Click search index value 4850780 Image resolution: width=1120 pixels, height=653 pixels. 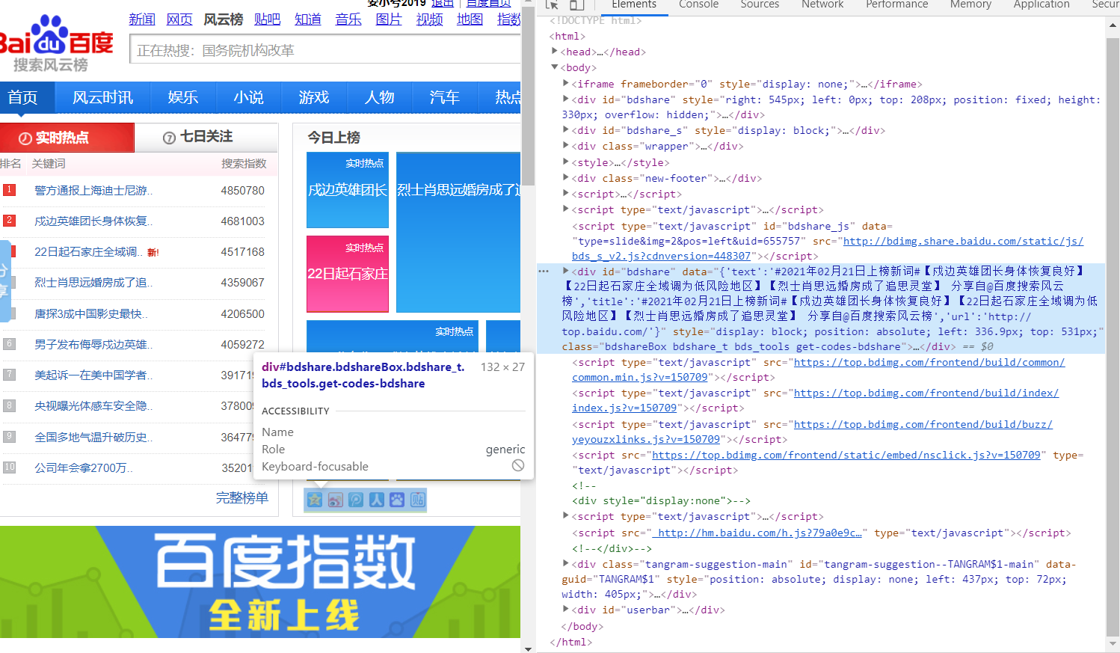coord(242,190)
